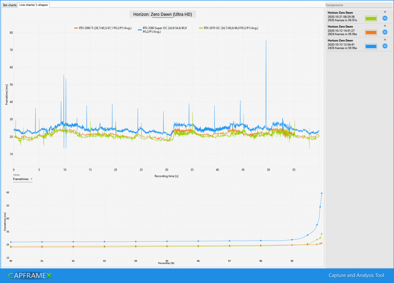Image resolution: width=394 pixels, height=283 pixels.
Task: Open the blue color swatch picker
Action: [x=371, y=46]
